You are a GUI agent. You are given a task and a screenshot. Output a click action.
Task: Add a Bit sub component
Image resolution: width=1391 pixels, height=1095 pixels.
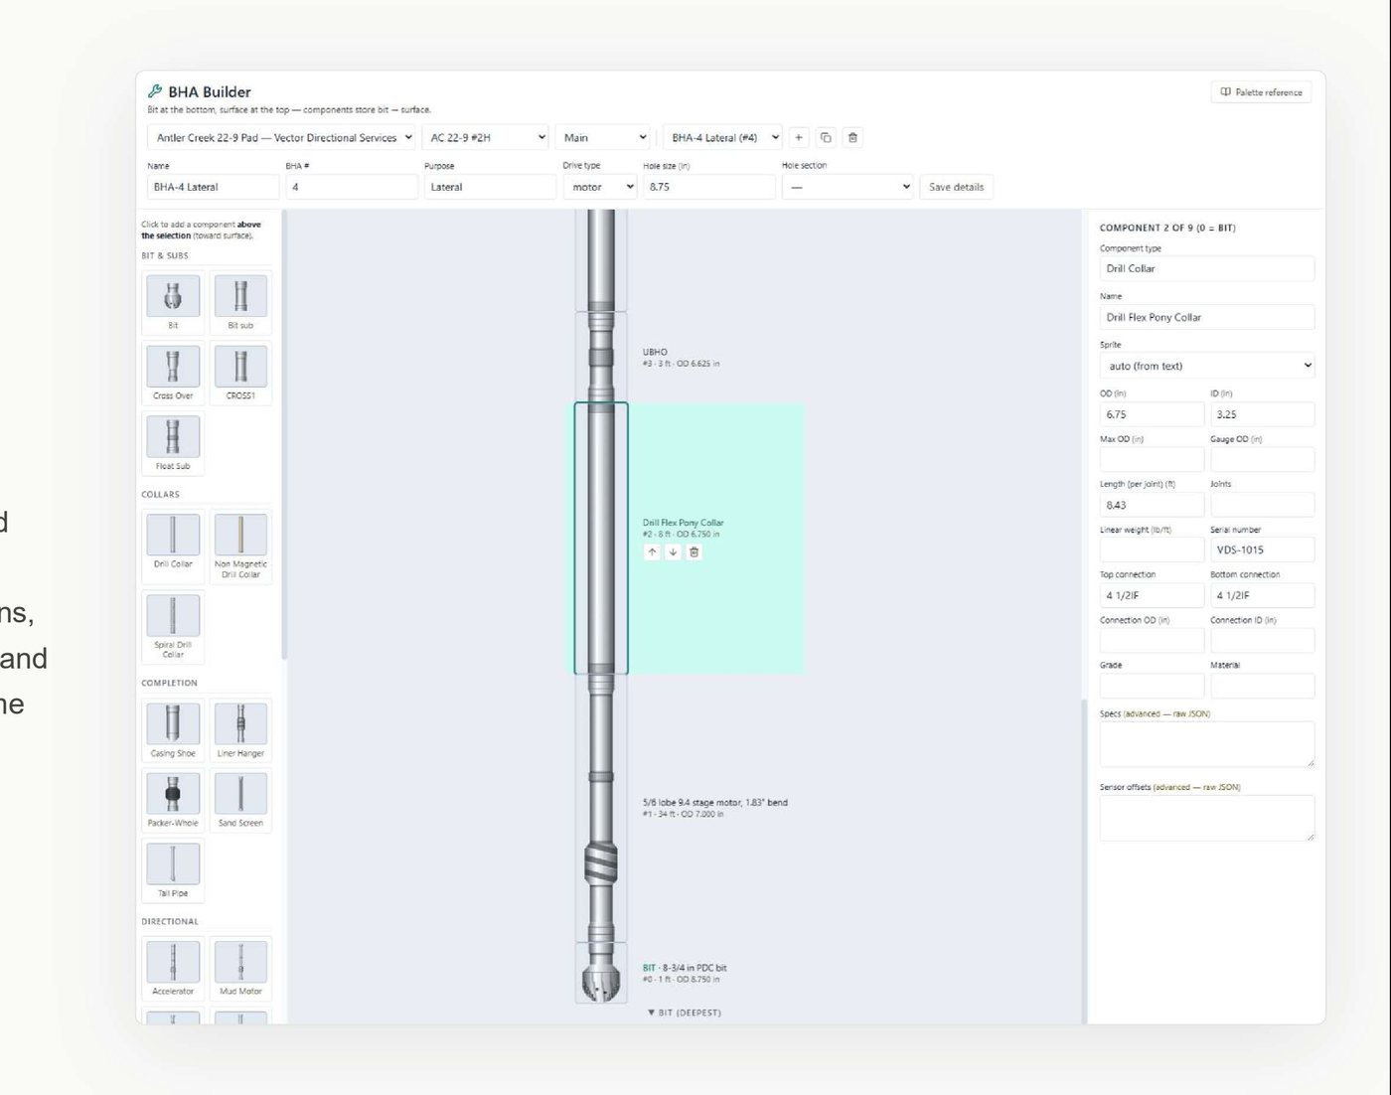click(240, 302)
